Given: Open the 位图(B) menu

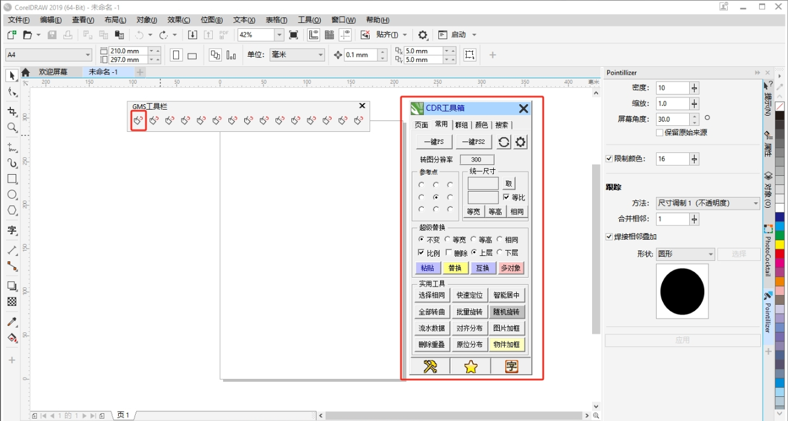Looking at the screenshot, I should [x=212, y=20].
